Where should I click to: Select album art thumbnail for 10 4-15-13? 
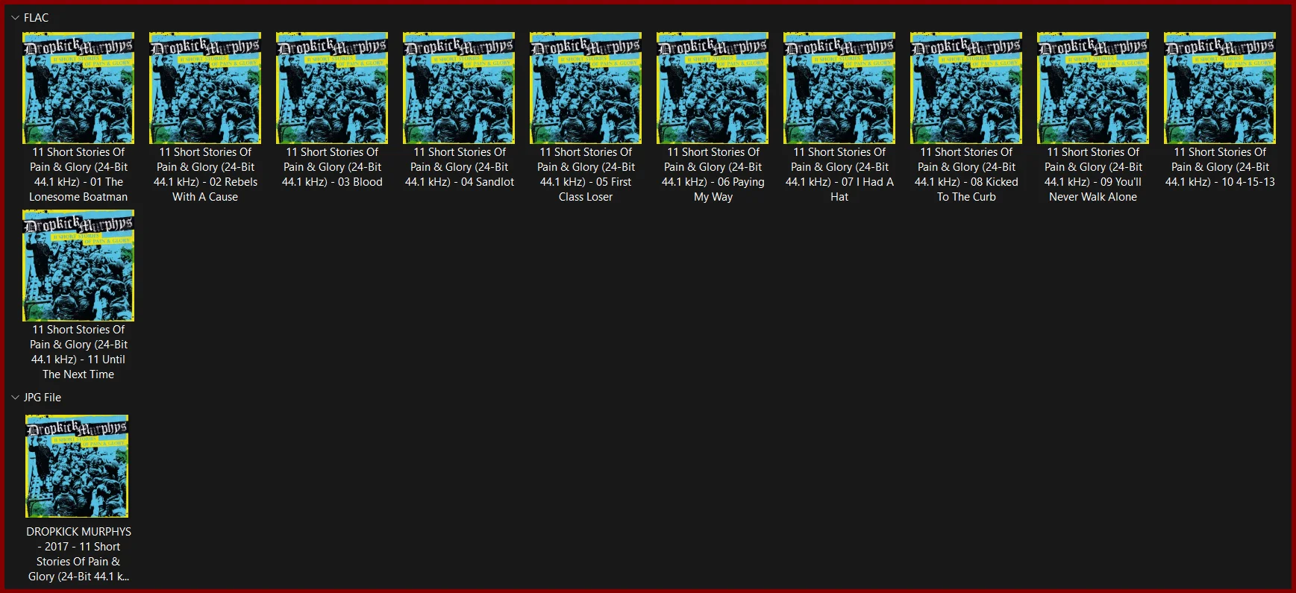(1220, 88)
